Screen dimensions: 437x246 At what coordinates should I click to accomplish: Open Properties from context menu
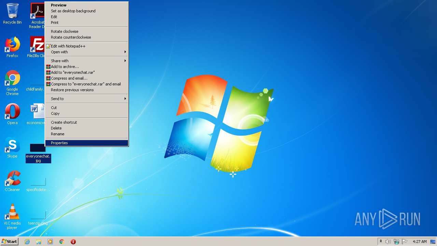(87, 143)
